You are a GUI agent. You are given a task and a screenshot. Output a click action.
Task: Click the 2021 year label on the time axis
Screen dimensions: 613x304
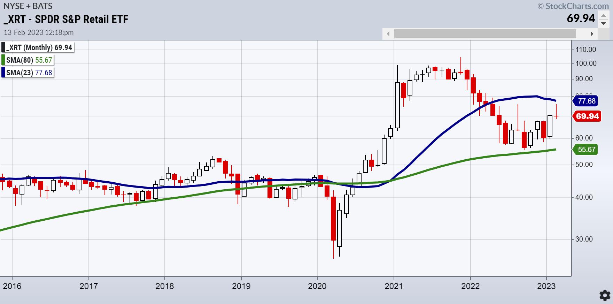click(x=394, y=286)
